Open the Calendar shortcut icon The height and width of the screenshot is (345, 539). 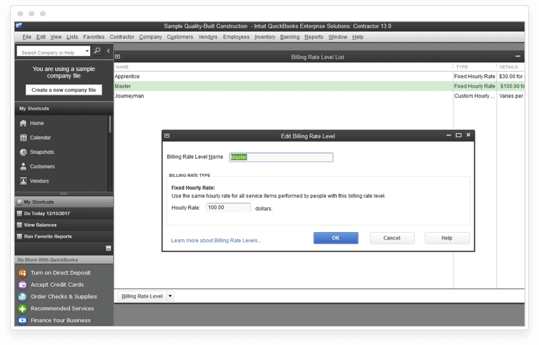pos(23,138)
